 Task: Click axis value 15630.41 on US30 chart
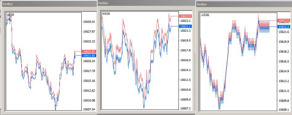(x=89, y=22)
